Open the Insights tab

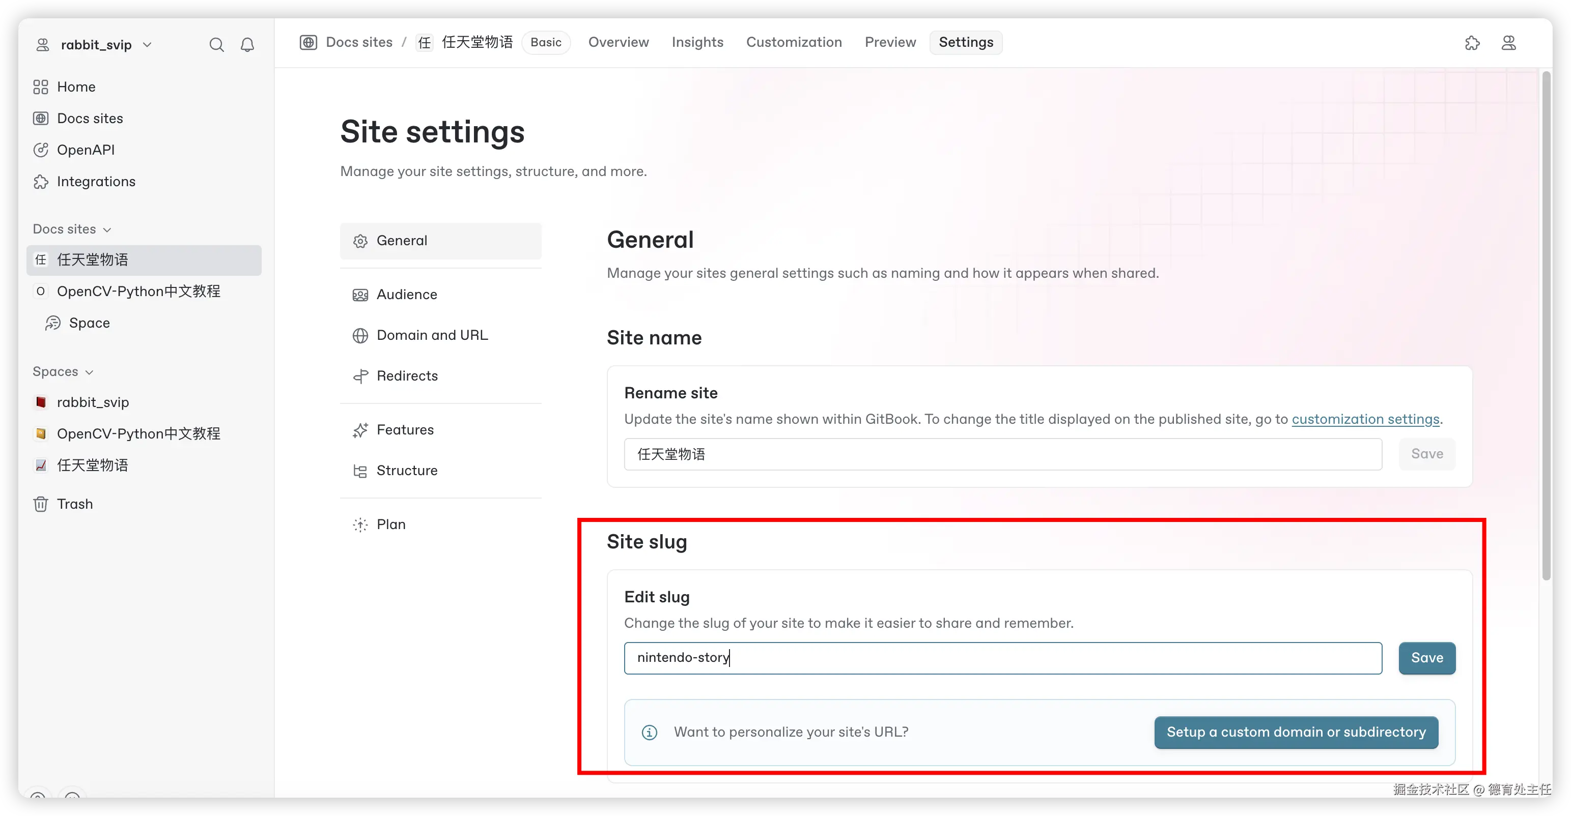click(697, 43)
